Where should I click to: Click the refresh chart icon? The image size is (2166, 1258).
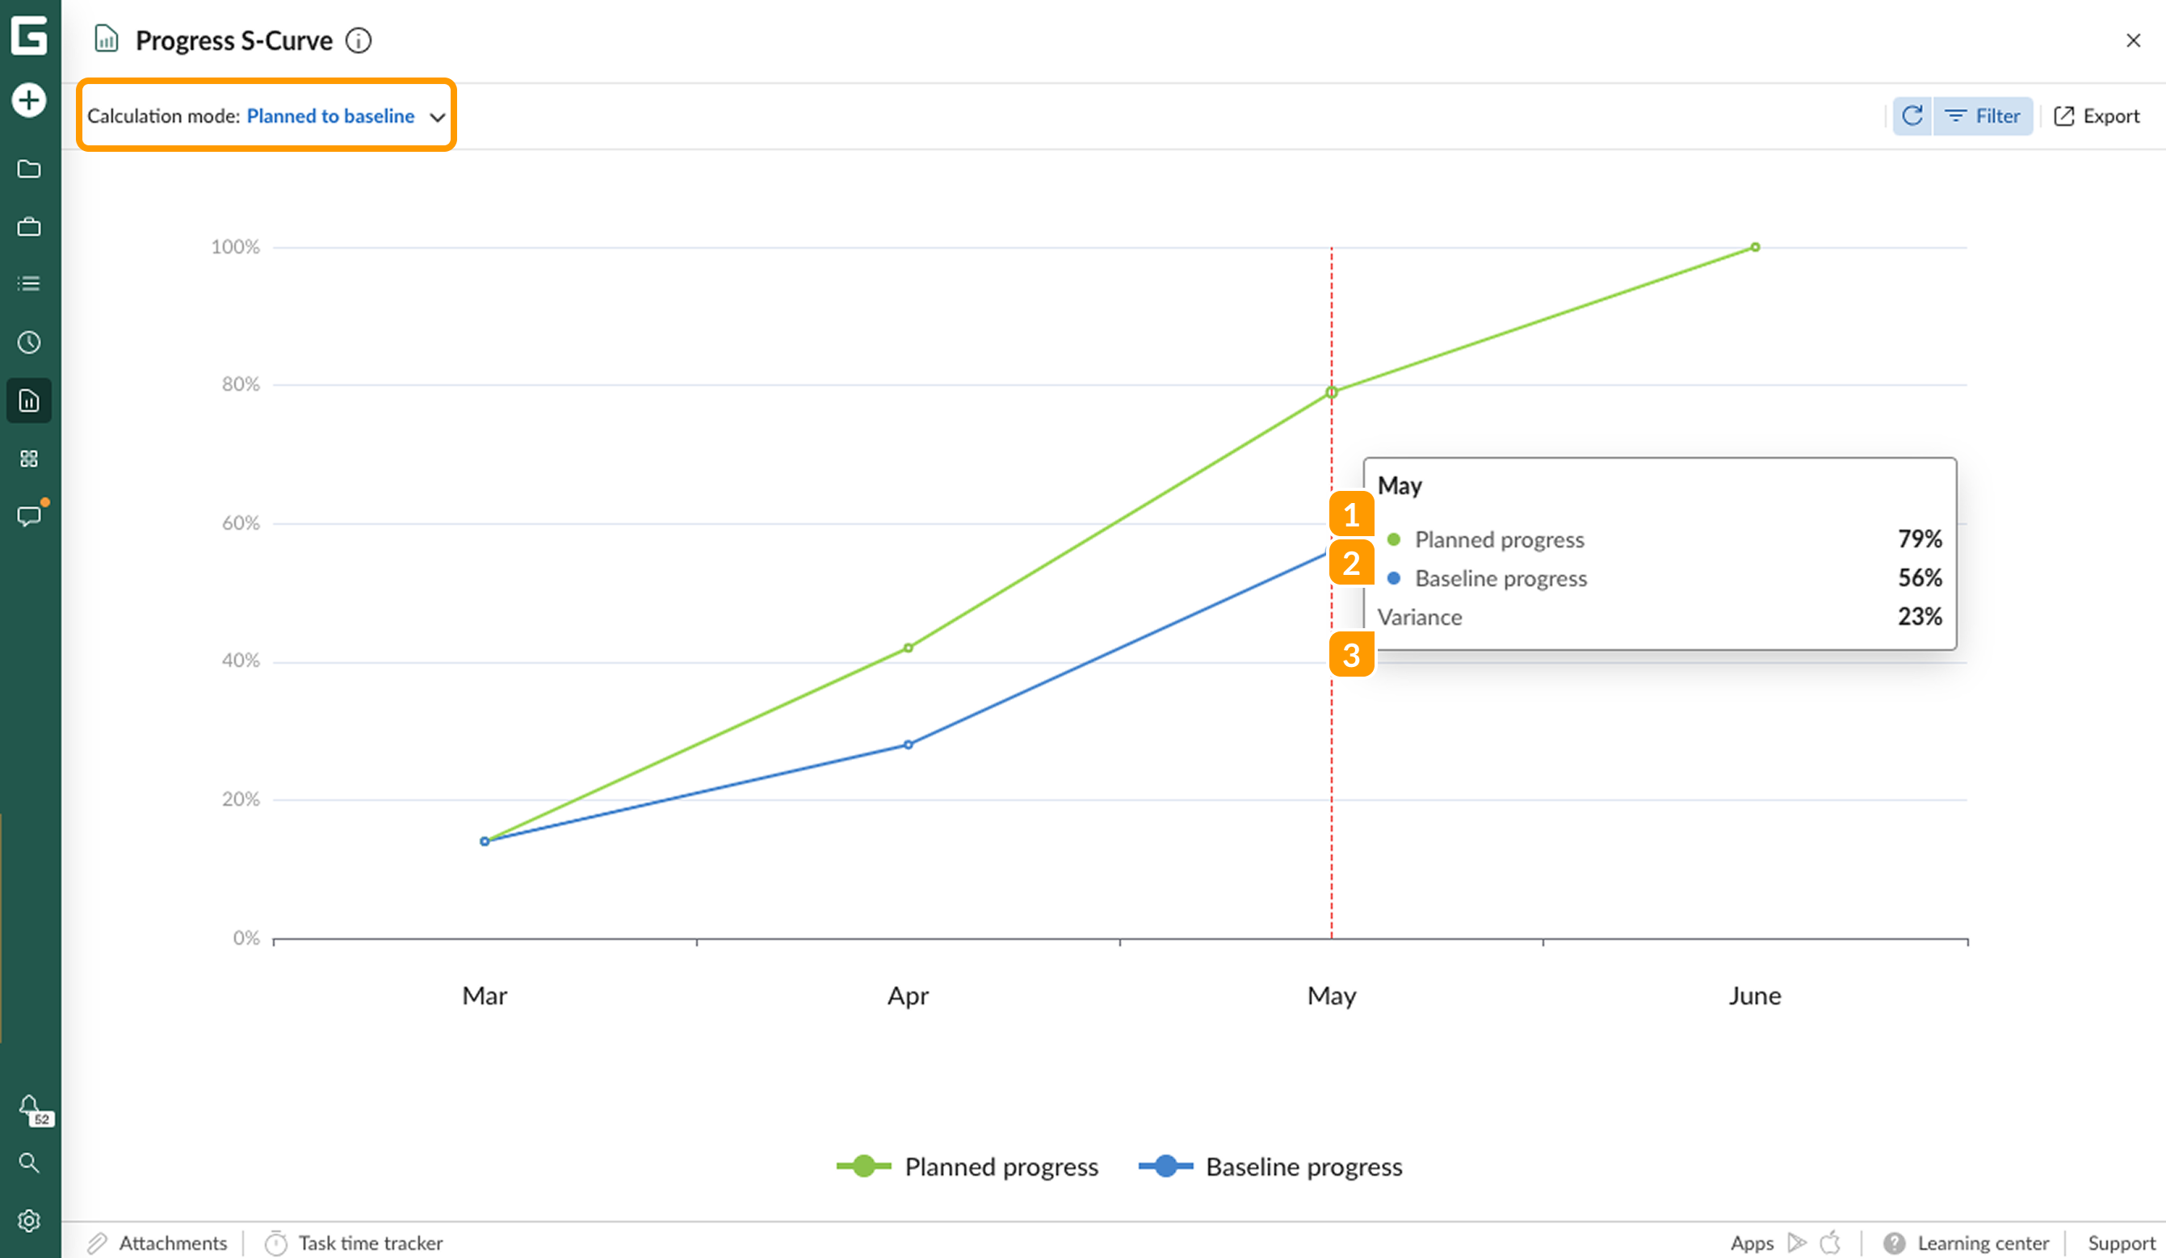[1912, 116]
